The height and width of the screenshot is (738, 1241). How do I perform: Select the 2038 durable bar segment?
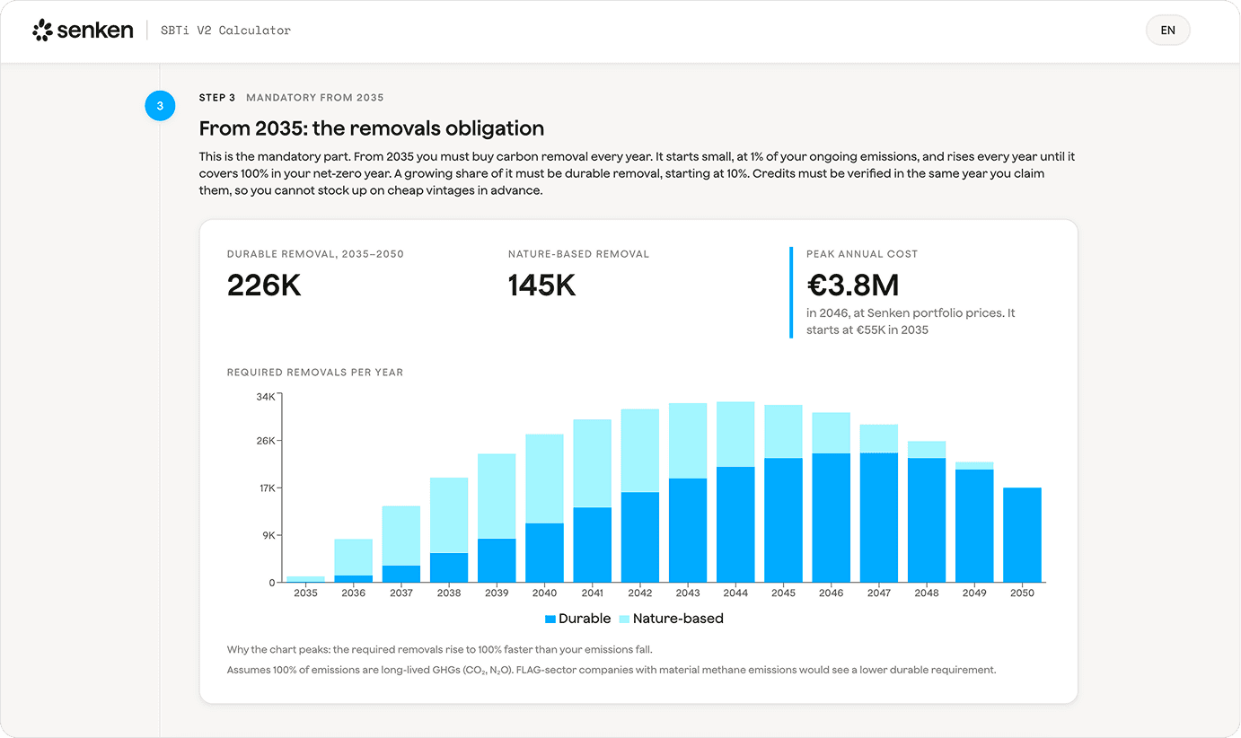pos(449,567)
